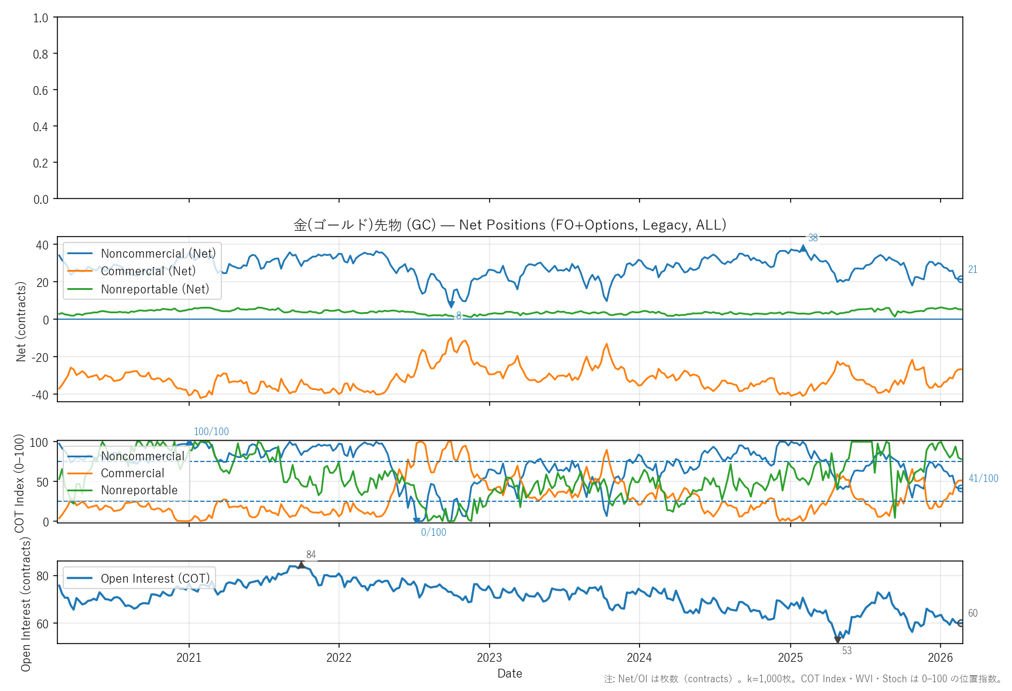The height and width of the screenshot is (691, 1012).
Task: Click the latest open interest endpoint circle
Action: pos(961,623)
